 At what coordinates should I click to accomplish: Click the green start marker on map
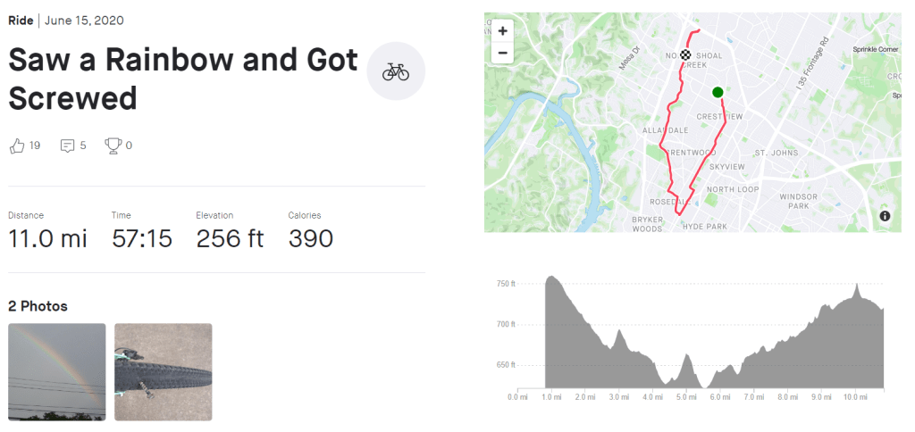(x=718, y=92)
